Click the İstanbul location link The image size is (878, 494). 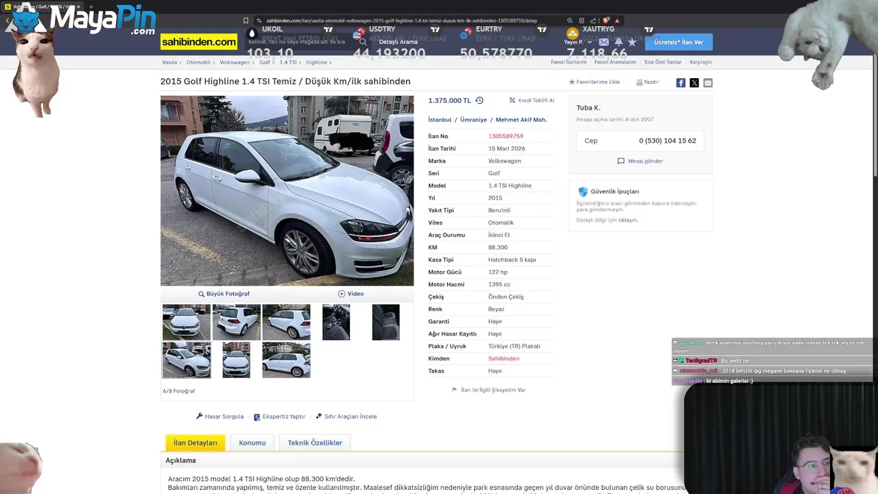[440, 119]
